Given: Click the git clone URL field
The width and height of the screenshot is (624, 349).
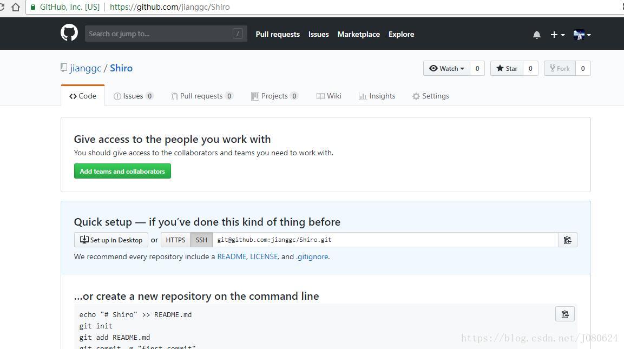Looking at the screenshot, I should (x=385, y=240).
